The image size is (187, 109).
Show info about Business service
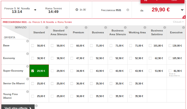pos(105,27)
